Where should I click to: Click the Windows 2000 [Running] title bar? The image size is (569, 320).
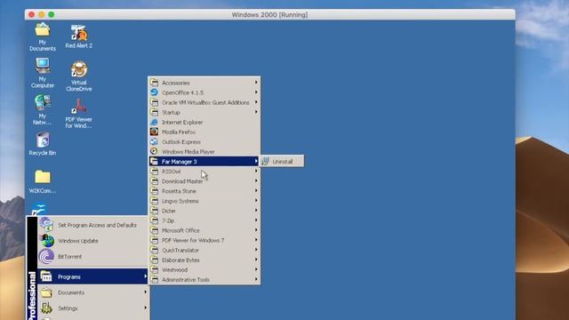(x=269, y=14)
